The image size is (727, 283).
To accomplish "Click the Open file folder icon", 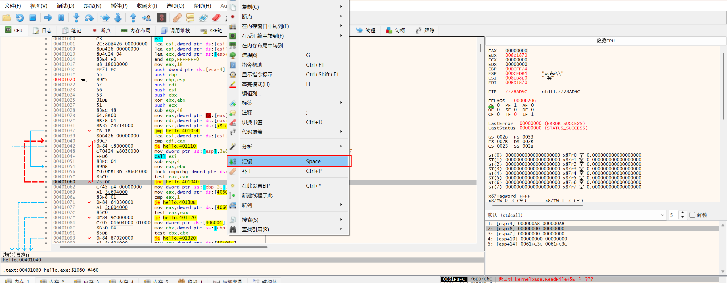I will pos(7,18).
